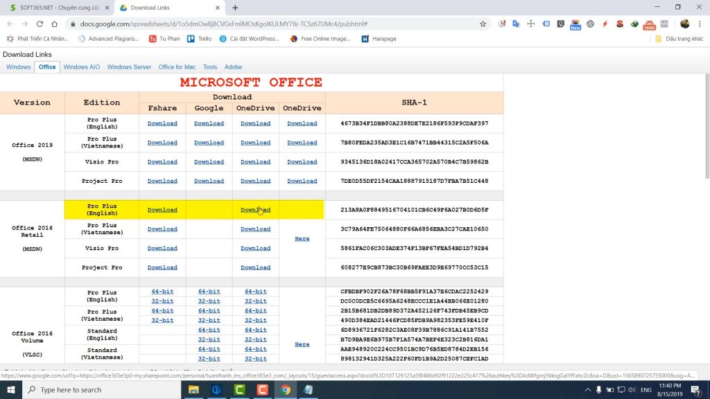This screenshot has width=710, height=399.
Task: Open Google Chrome on the taskbar
Action: click(x=285, y=389)
